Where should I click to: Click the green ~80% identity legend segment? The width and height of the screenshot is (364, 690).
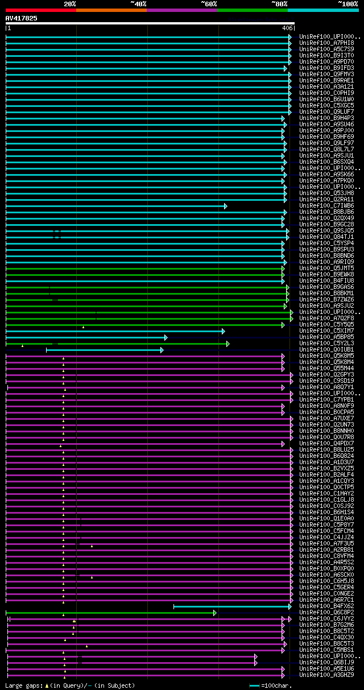[x=253, y=10]
